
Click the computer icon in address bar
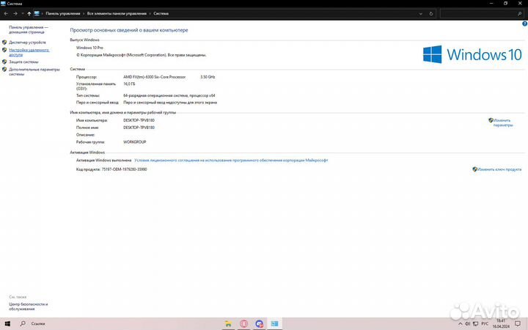pos(37,13)
